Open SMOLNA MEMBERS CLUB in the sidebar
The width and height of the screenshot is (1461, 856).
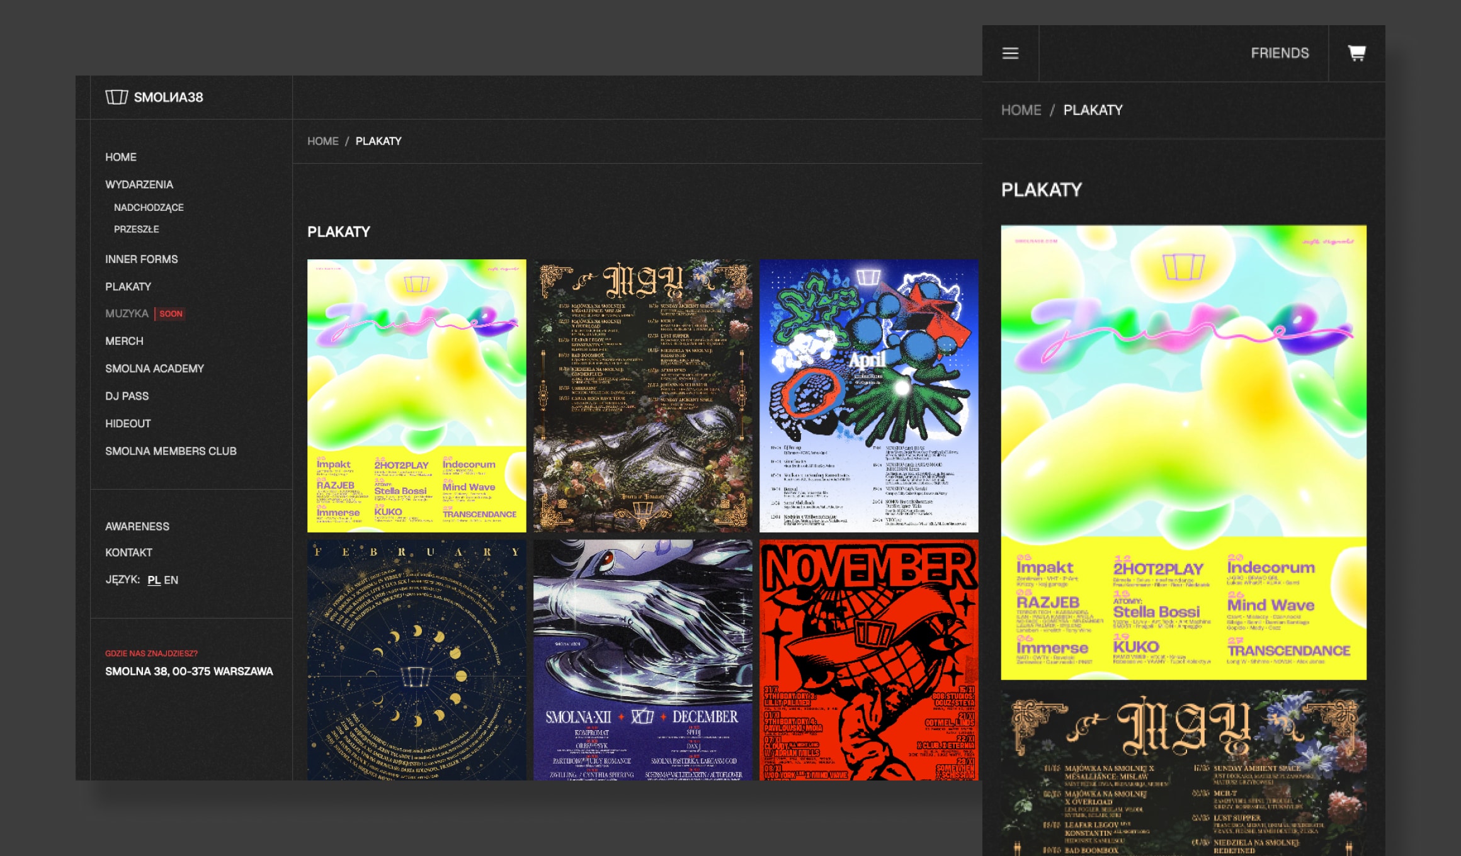[x=171, y=451]
